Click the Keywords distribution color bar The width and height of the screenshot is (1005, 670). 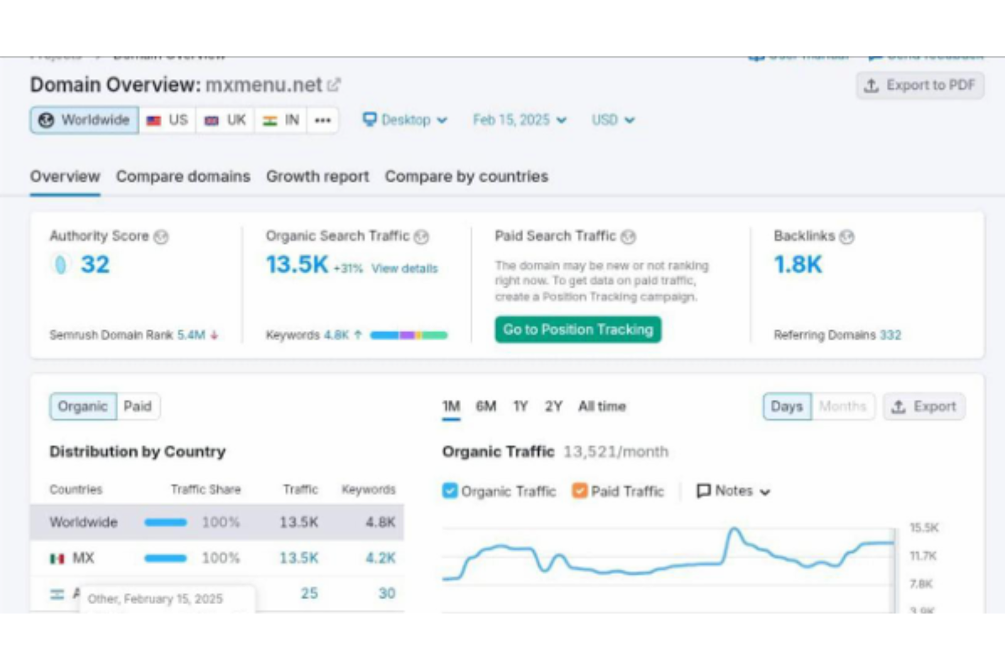pyautogui.click(x=408, y=335)
